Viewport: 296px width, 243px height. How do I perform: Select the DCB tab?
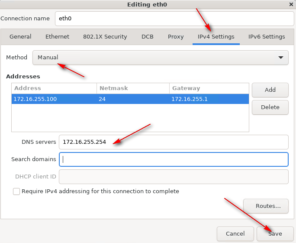point(147,37)
